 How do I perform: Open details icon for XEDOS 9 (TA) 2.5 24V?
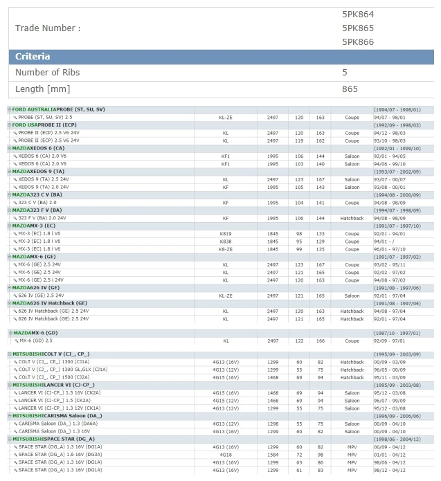coord(15,179)
